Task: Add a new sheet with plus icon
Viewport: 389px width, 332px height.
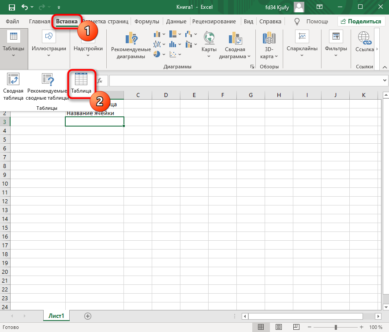Action: click(x=88, y=316)
